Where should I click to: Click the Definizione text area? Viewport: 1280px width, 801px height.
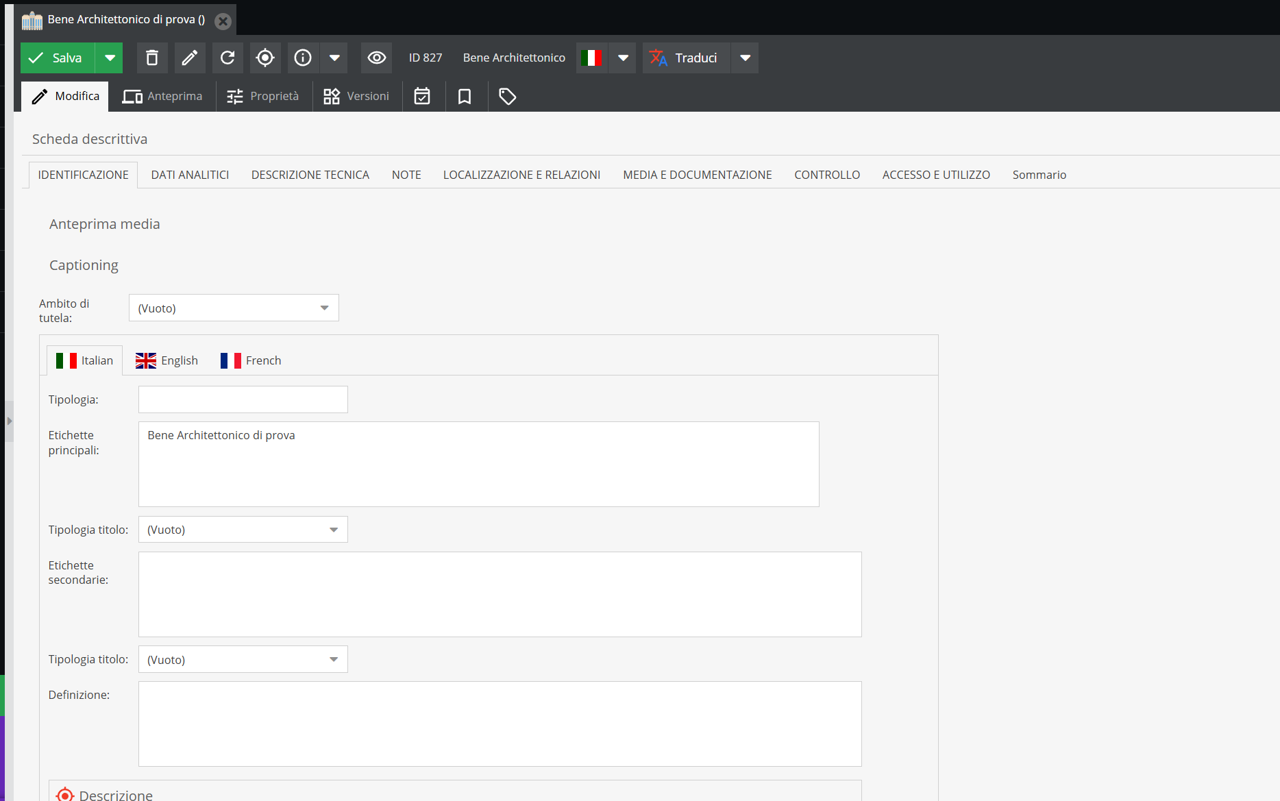(x=500, y=724)
